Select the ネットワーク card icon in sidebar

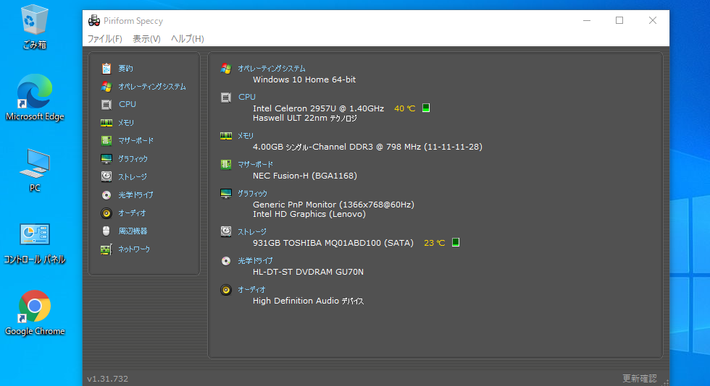(x=106, y=249)
